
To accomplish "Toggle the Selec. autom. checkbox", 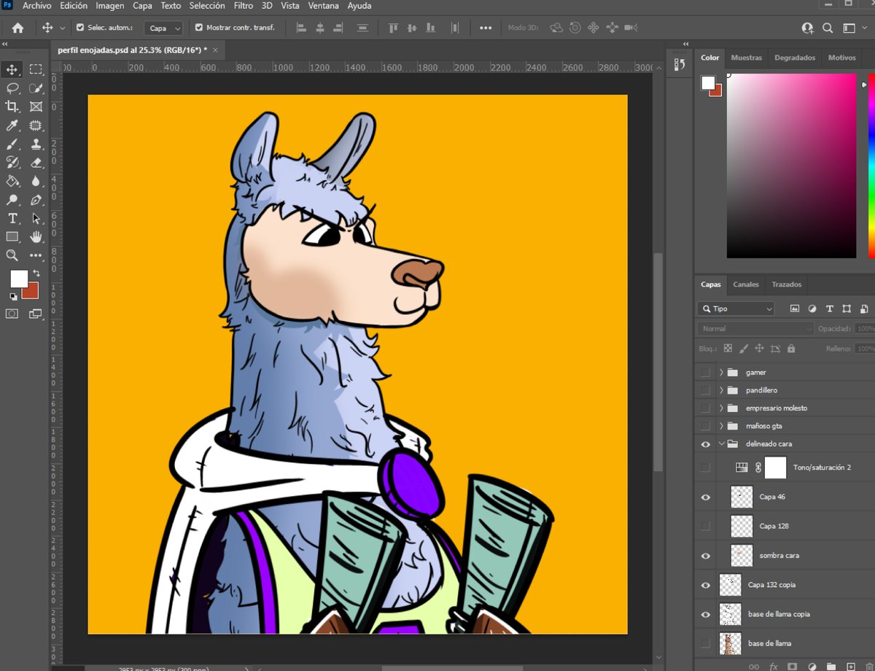I will coord(80,28).
